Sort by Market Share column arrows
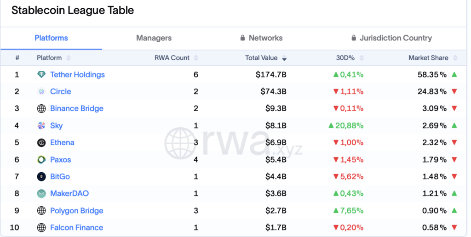The height and width of the screenshot is (237, 471). pos(455,58)
